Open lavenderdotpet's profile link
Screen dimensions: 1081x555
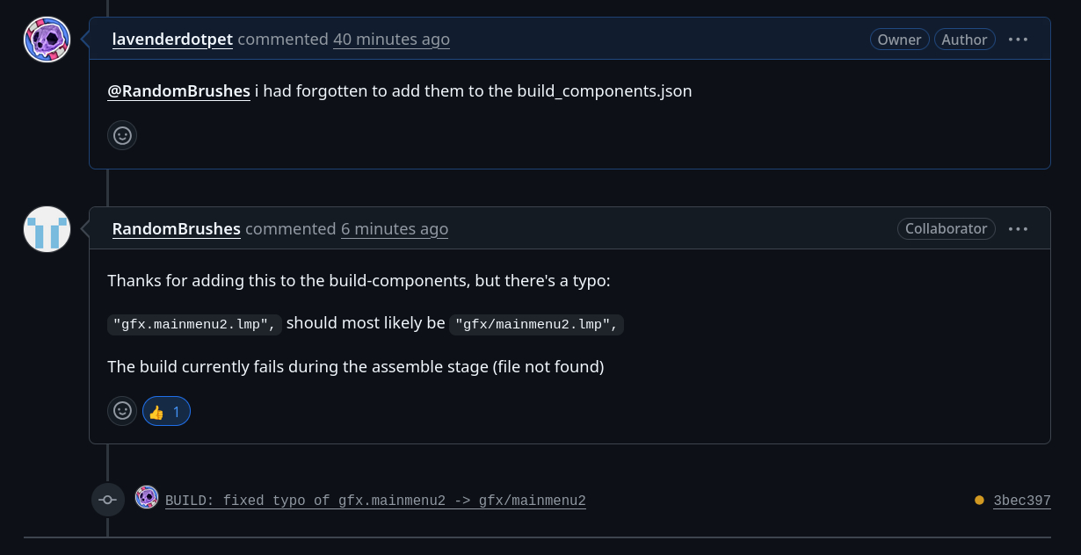173,40
